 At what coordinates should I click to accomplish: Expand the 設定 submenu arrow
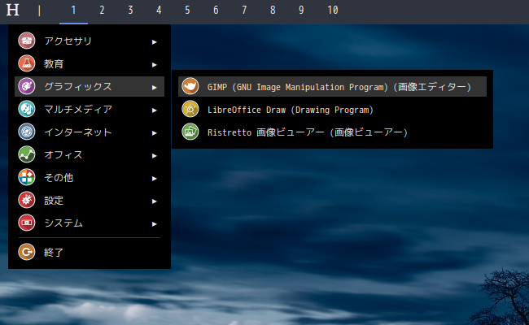tap(154, 201)
